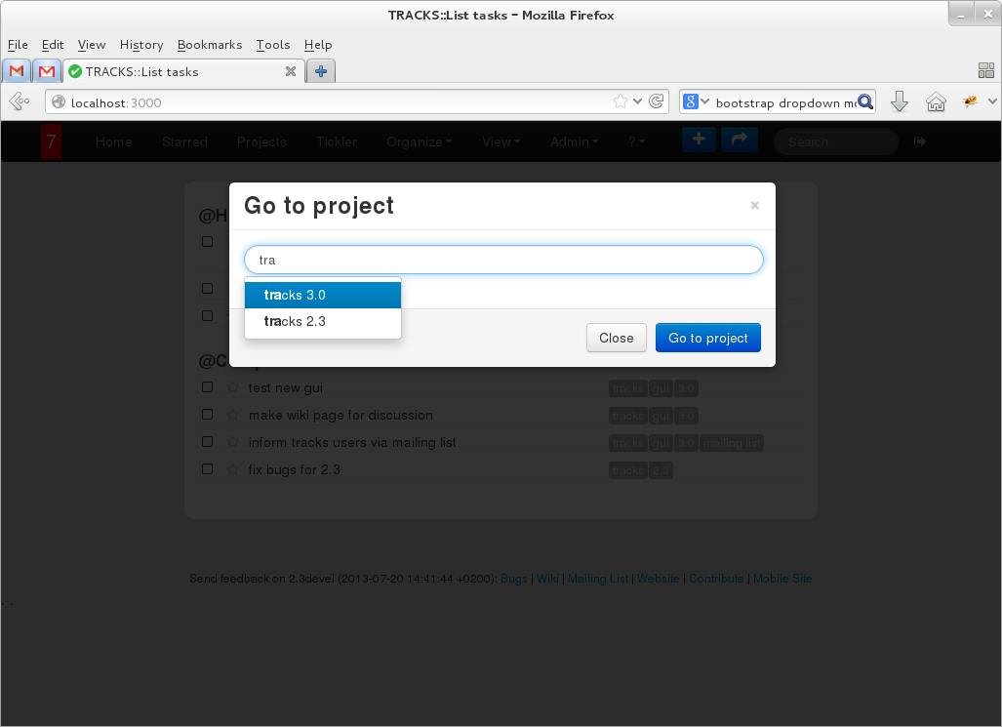Click the search magnifier icon

[x=864, y=101]
